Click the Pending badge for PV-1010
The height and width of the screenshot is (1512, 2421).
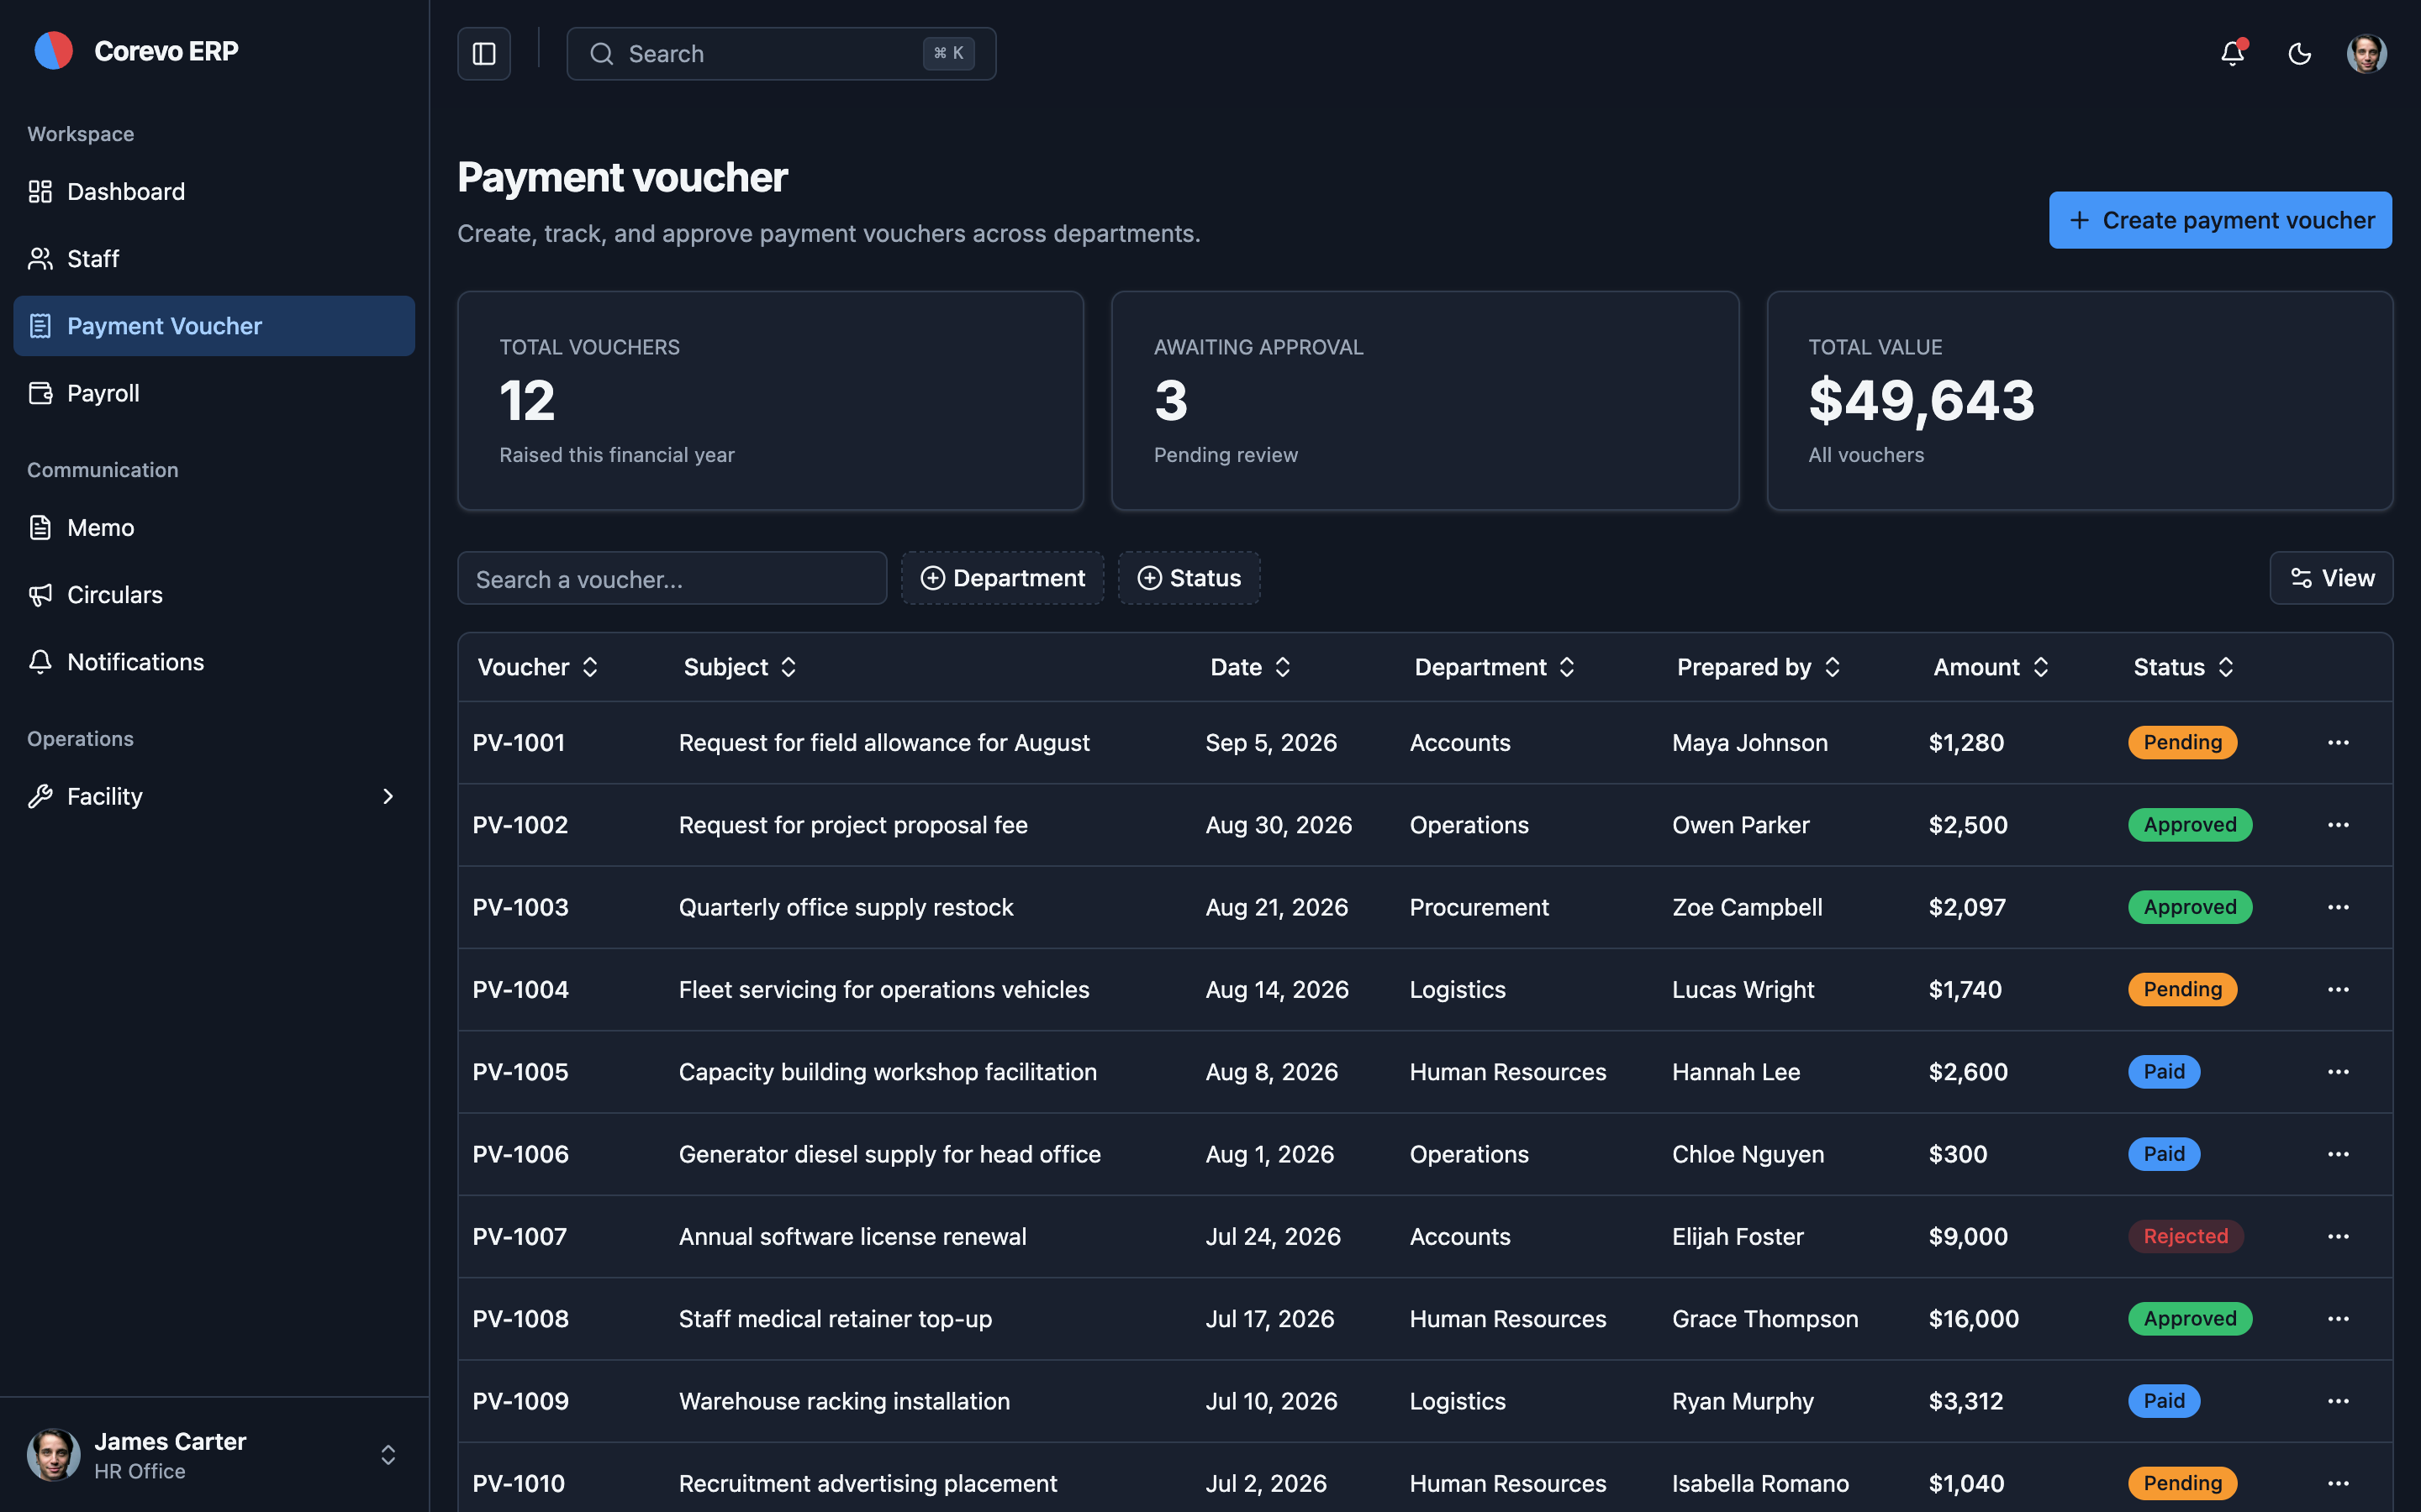click(2182, 1484)
